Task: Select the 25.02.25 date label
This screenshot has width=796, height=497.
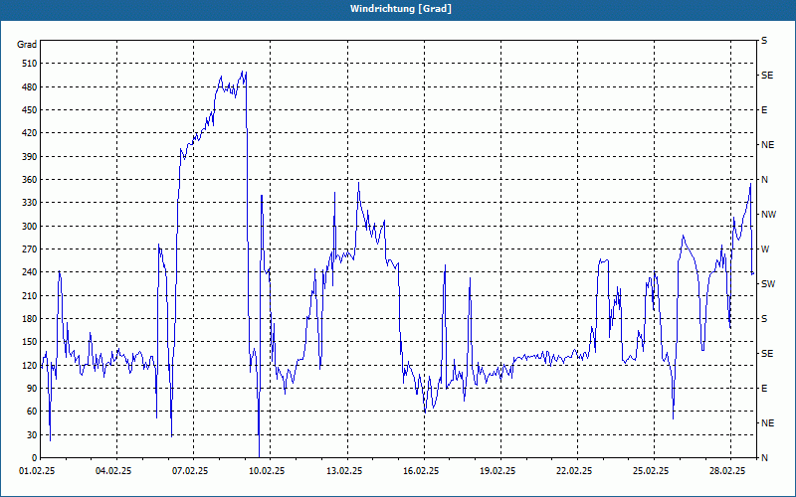Action: tap(651, 471)
